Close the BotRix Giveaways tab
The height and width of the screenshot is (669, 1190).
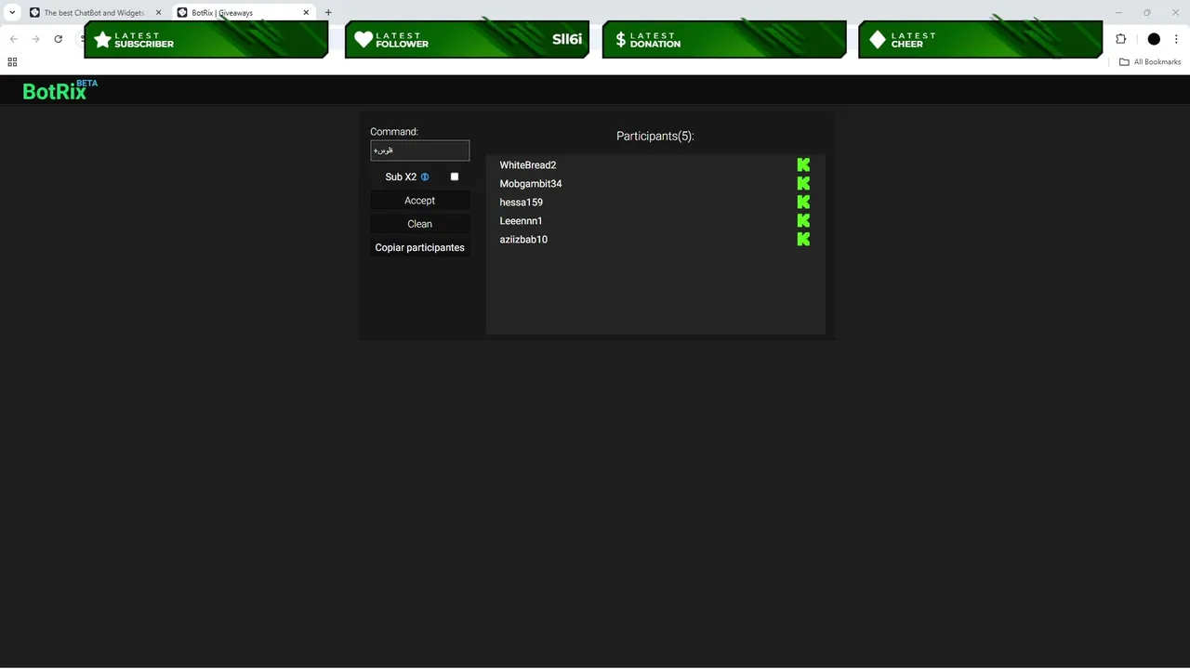coord(306,13)
